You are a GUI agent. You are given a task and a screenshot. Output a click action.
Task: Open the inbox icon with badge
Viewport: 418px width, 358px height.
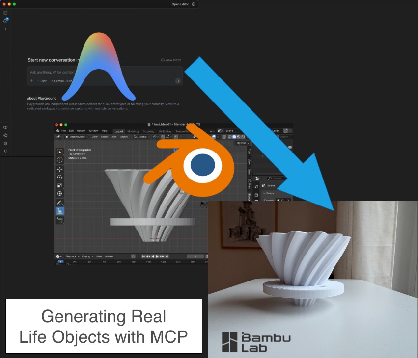[5, 21]
